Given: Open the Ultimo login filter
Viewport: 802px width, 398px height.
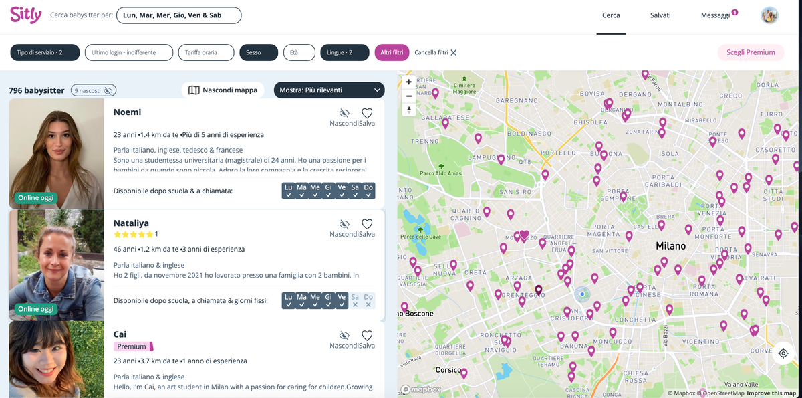Looking at the screenshot, I should (x=129, y=52).
